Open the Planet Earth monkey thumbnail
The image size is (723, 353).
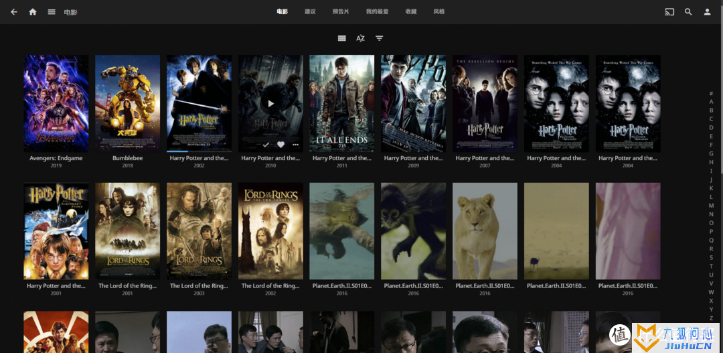click(414, 231)
